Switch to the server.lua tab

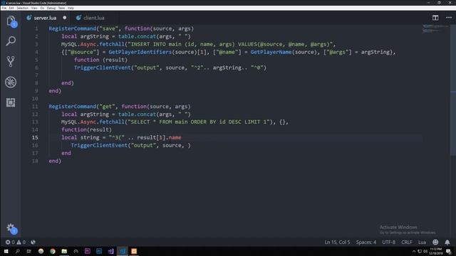[x=45, y=18]
